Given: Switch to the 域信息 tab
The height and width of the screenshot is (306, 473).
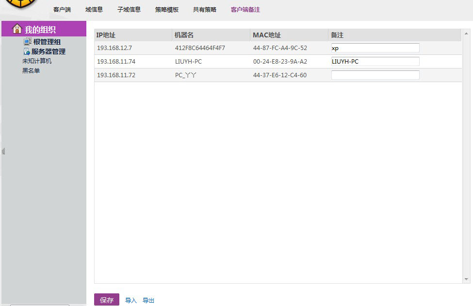Looking at the screenshot, I should pos(94,10).
